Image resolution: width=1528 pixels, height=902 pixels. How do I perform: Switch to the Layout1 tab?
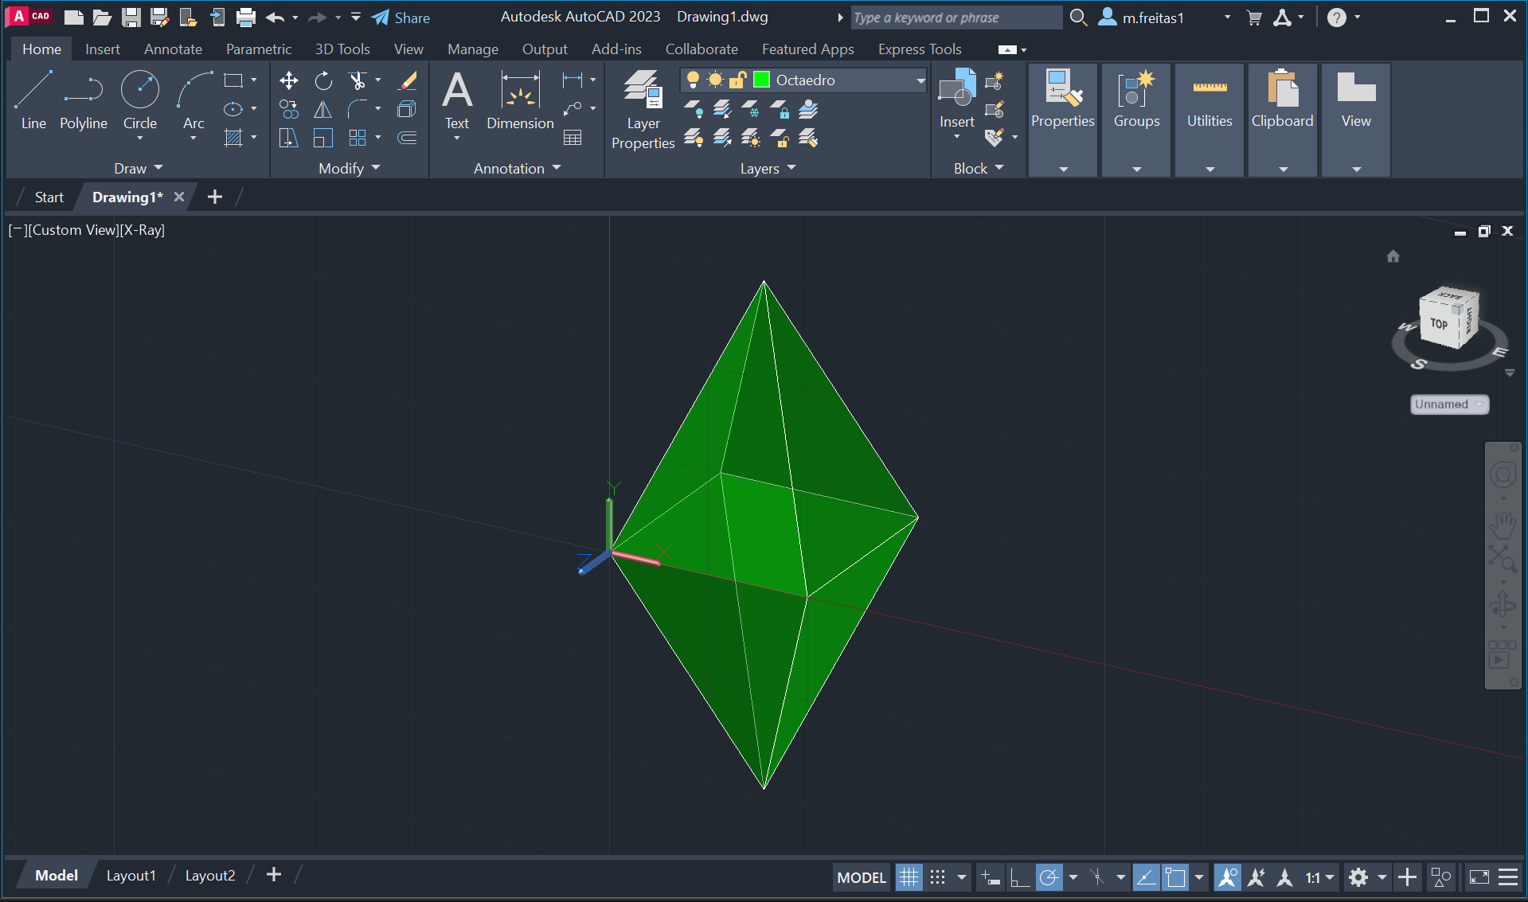(x=131, y=876)
